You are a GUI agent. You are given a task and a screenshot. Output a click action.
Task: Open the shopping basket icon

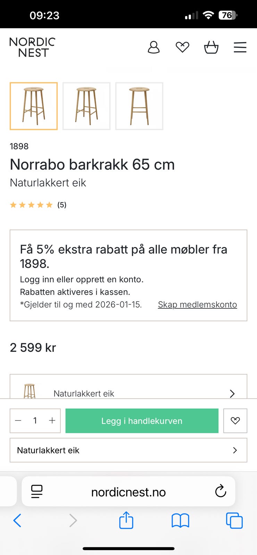point(211,47)
